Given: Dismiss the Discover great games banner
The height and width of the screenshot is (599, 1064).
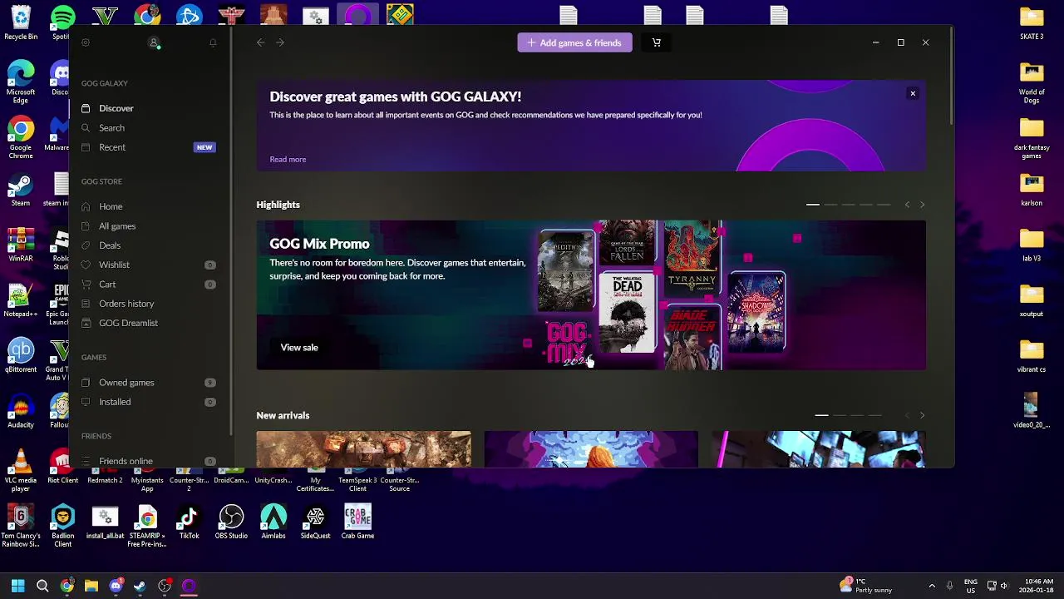Looking at the screenshot, I should (x=913, y=93).
